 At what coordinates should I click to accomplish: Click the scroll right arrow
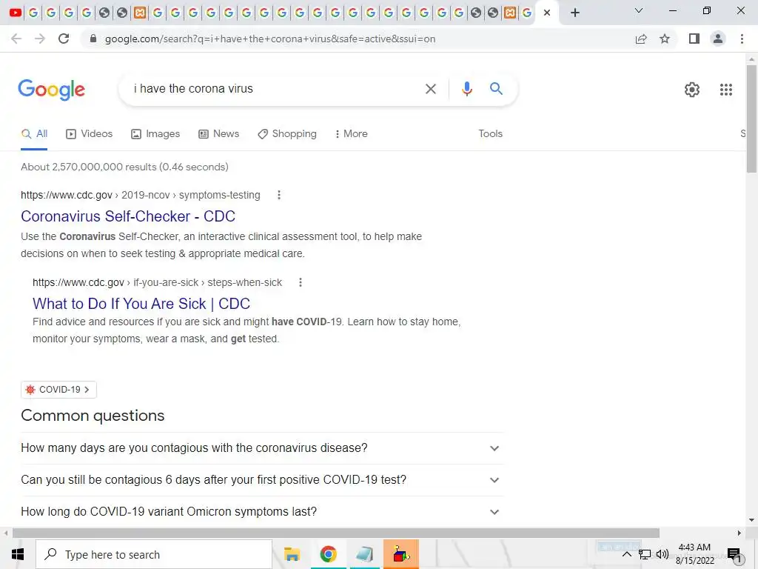tap(739, 533)
